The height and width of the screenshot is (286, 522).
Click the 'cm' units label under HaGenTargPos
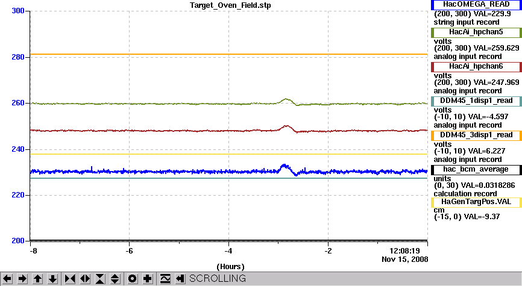pos(439,210)
